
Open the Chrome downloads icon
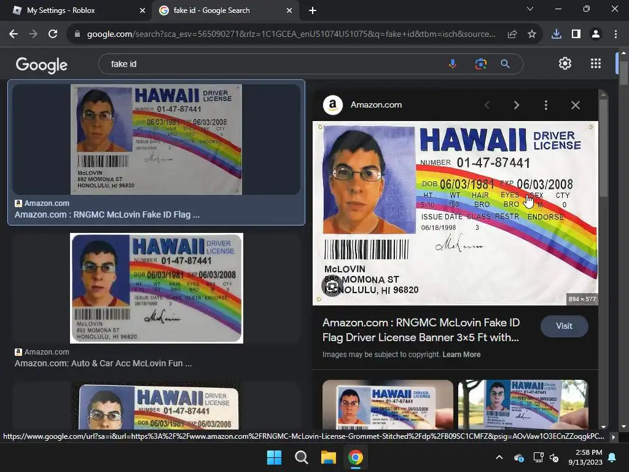coord(556,34)
